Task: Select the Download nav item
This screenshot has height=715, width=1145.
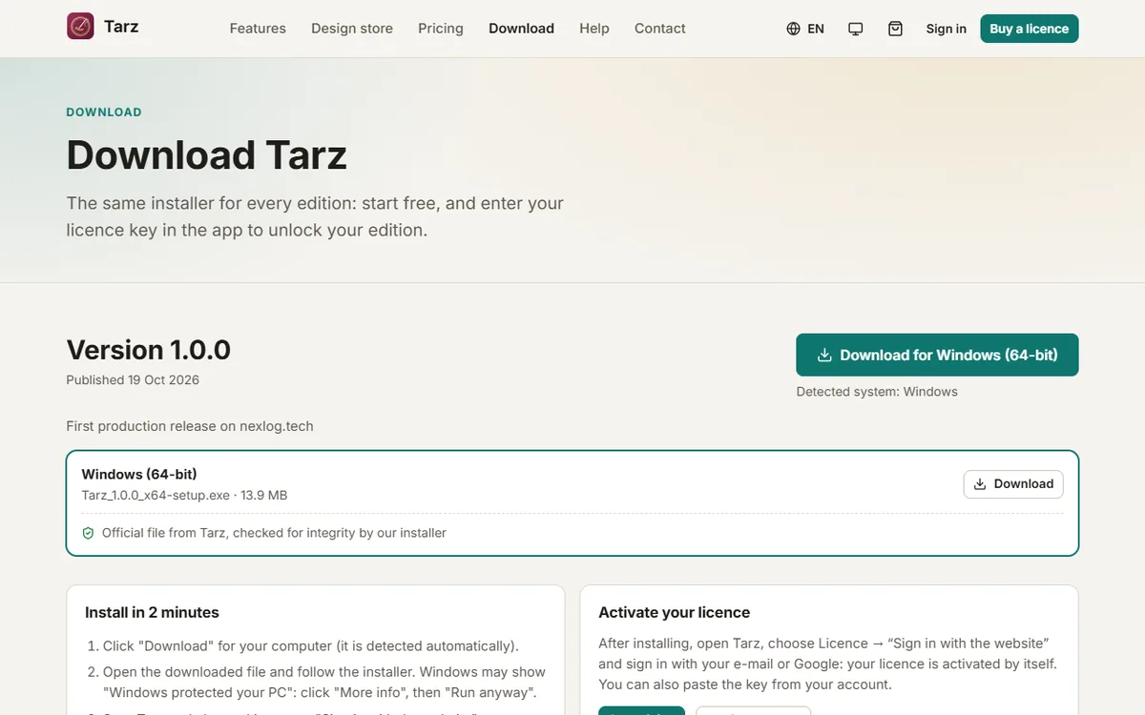Action: coord(521,29)
